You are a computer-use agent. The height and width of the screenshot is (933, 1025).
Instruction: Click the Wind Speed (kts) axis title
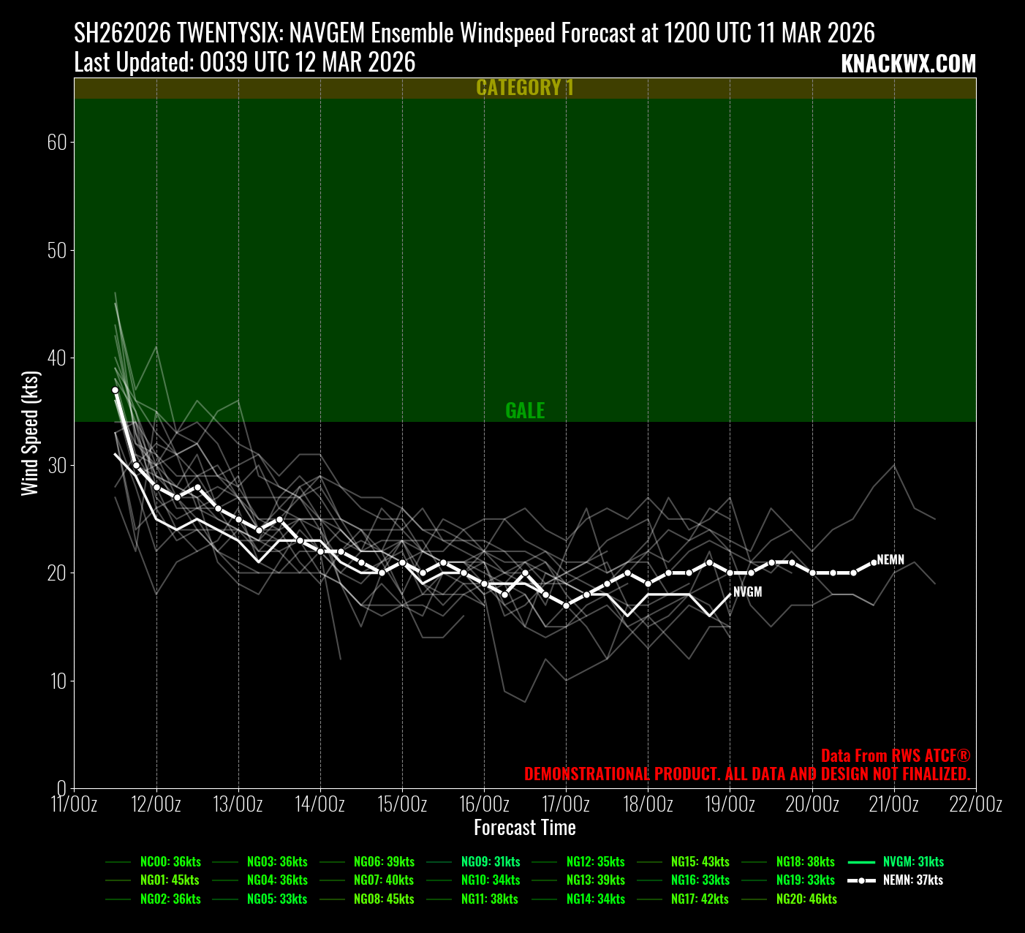(x=30, y=433)
